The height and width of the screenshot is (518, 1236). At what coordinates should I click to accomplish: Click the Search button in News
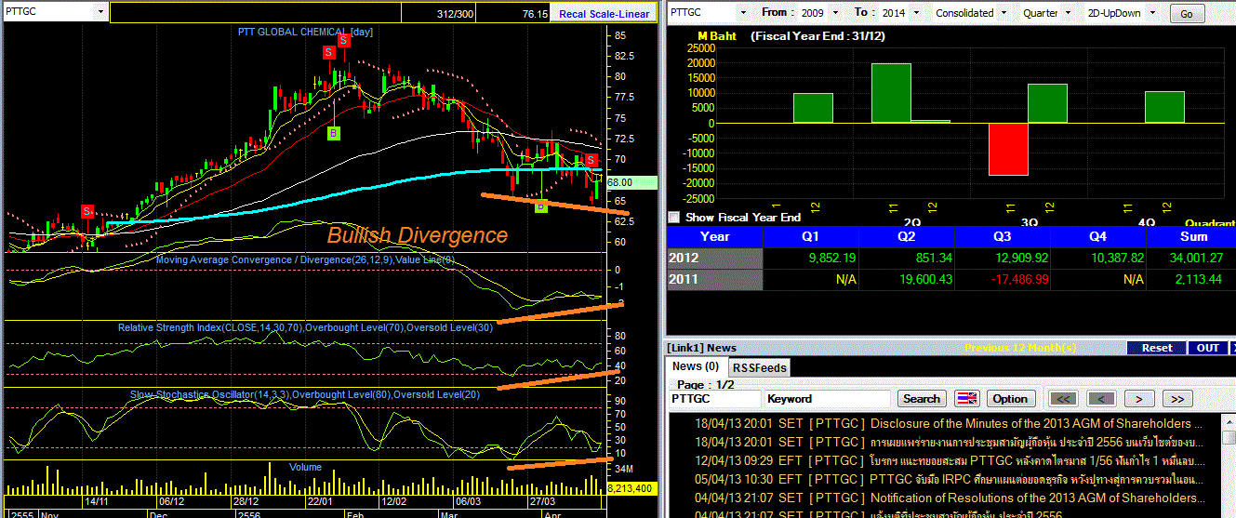coord(922,399)
